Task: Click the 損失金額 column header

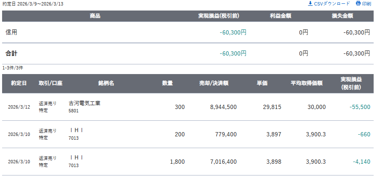Action: coord(342,16)
